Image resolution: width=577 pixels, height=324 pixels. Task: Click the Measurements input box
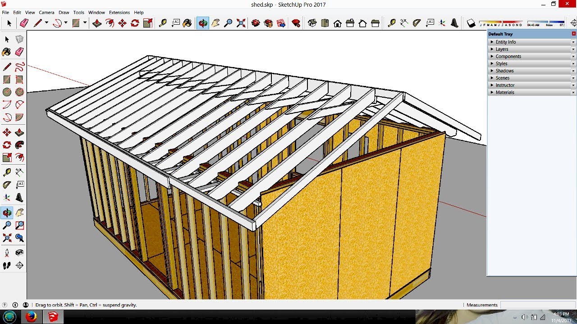[537, 305]
